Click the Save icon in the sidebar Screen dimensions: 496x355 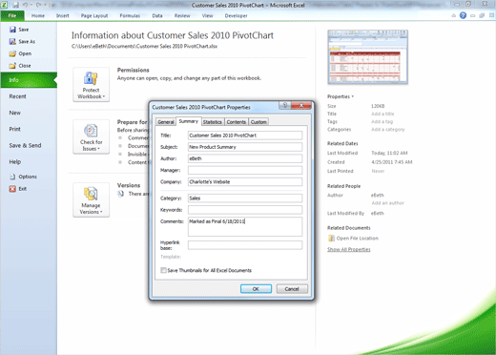[x=12, y=30]
